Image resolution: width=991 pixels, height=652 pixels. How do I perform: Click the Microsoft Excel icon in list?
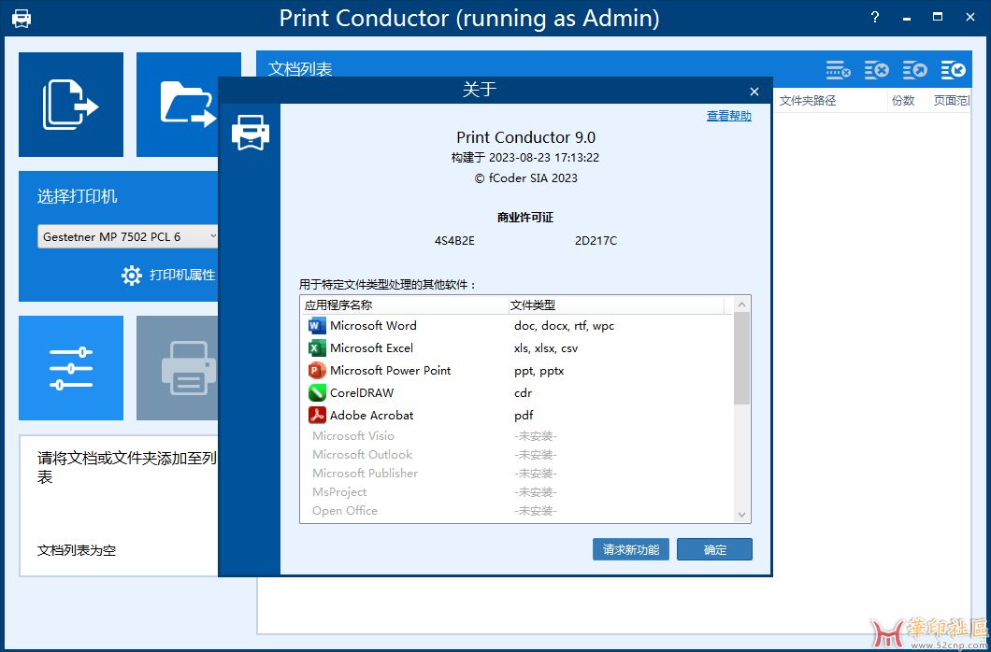317,348
